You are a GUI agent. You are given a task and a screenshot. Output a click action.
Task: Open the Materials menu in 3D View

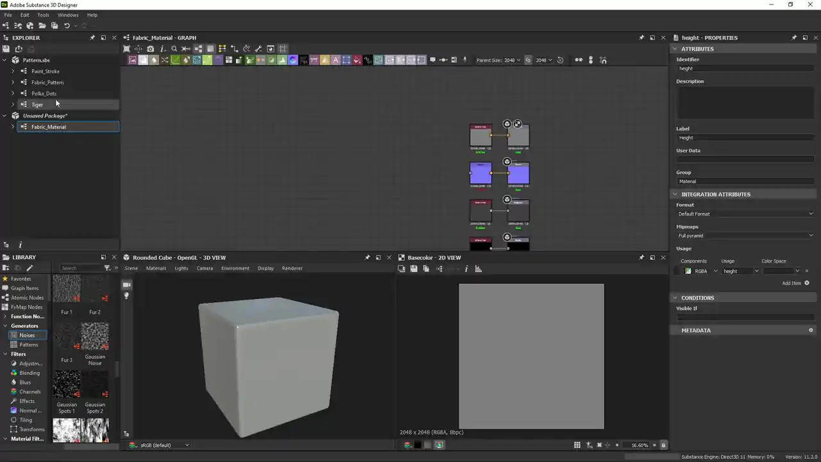[x=156, y=268]
